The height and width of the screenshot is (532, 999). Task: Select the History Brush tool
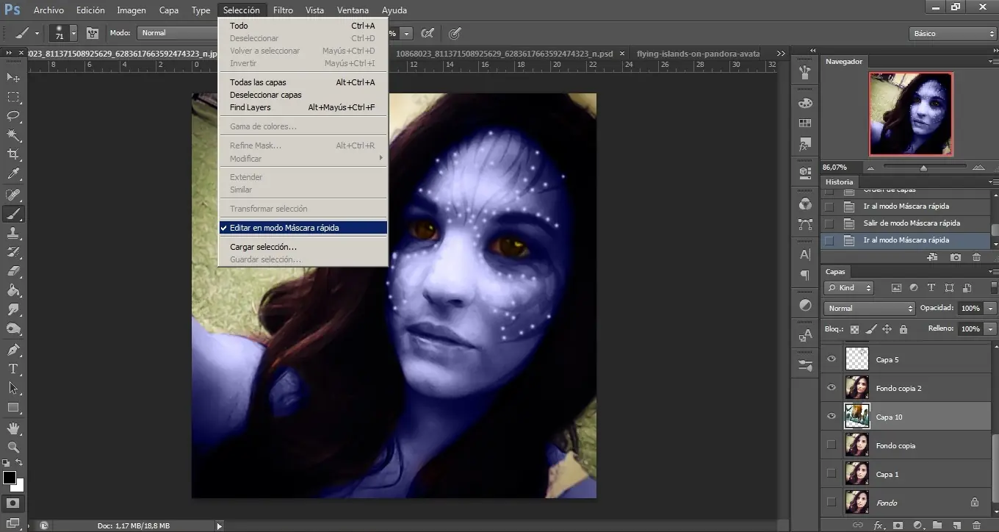click(13, 252)
